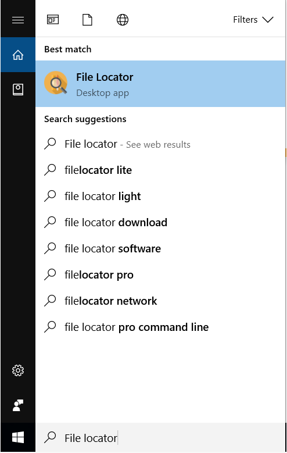Open the Feedback person icon
Viewport: 287px width, 453px height.
pos(18,405)
